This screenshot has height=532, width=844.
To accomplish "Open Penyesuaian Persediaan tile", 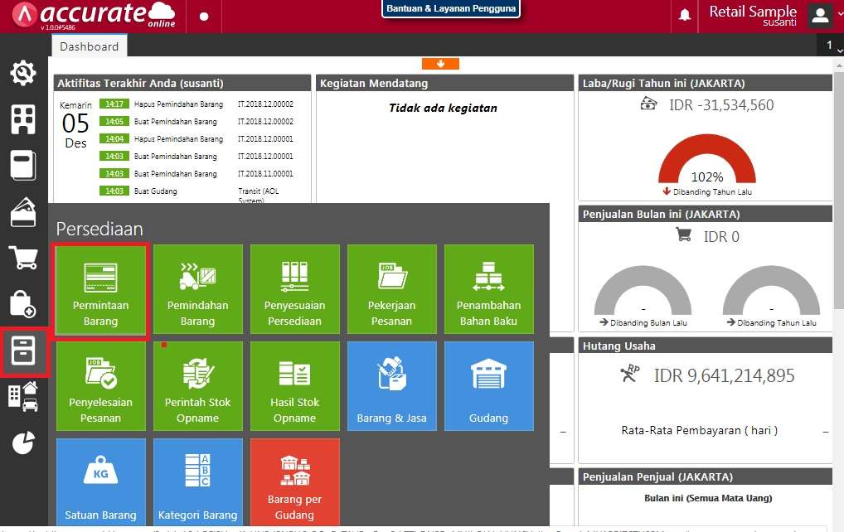I will tap(295, 289).
